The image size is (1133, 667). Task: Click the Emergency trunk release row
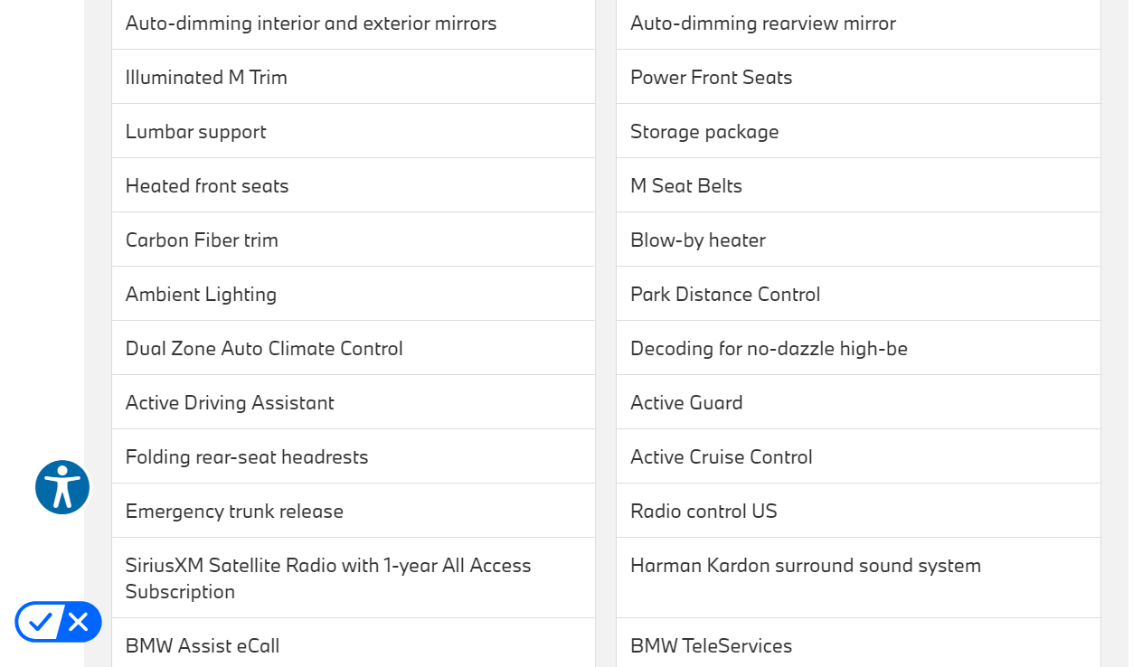234,512
